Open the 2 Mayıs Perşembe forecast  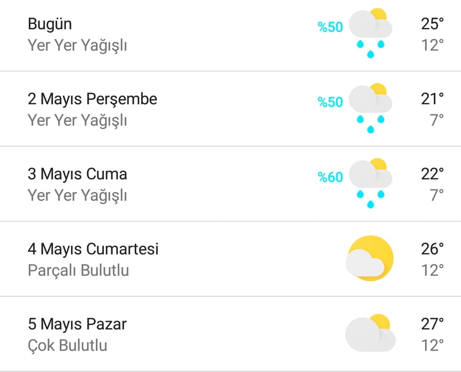(x=230, y=109)
